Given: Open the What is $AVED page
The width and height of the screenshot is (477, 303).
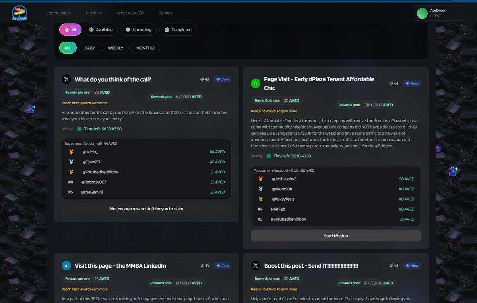Looking at the screenshot, I should point(130,13).
